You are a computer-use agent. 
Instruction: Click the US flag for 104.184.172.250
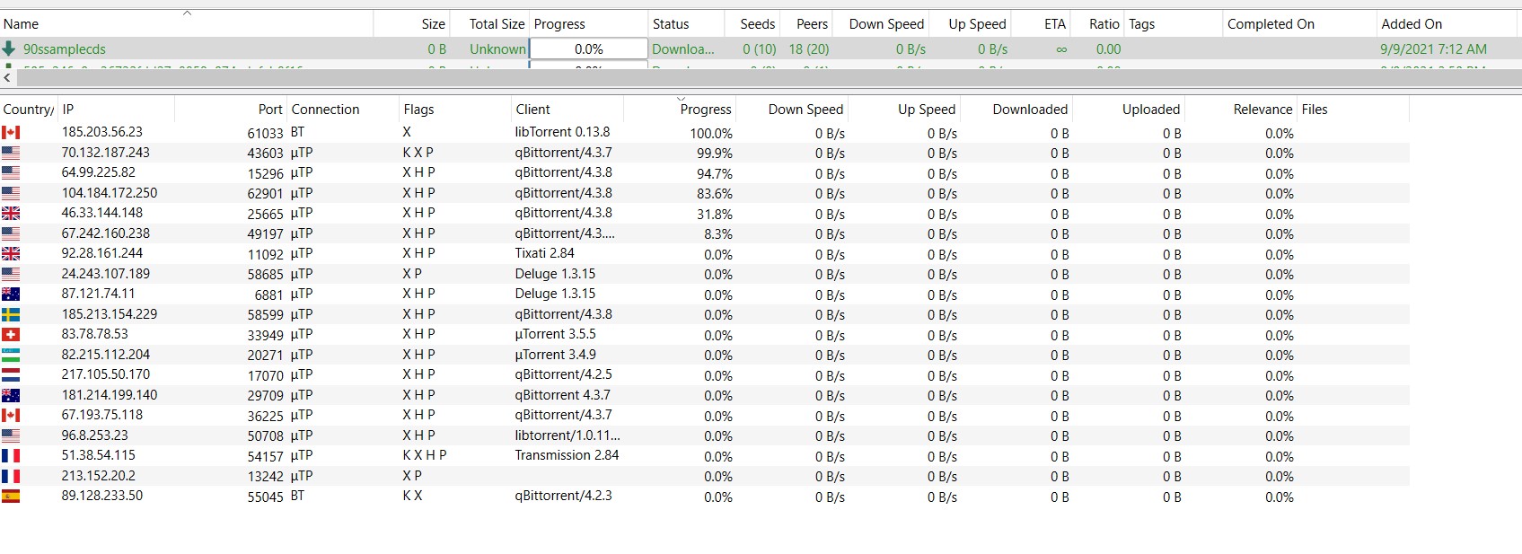[11, 193]
